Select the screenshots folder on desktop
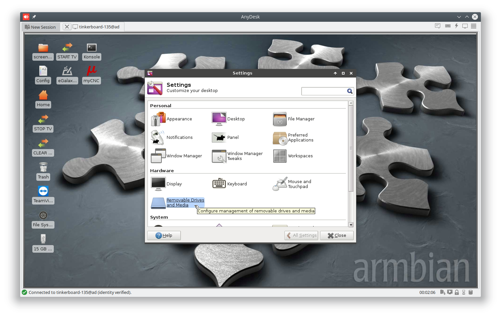This screenshot has width=501, height=317. coord(43,51)
